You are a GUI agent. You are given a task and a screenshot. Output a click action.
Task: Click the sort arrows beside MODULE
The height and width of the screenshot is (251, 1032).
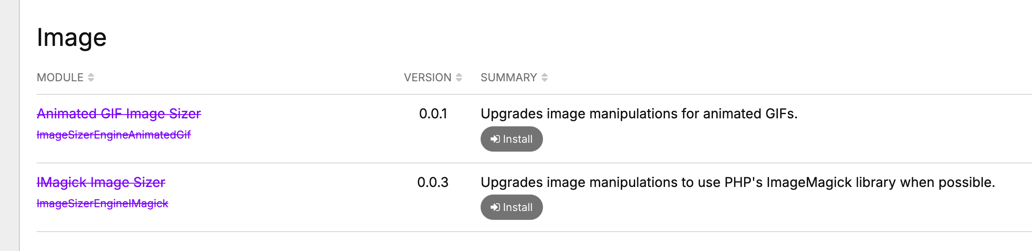(91, 77)
